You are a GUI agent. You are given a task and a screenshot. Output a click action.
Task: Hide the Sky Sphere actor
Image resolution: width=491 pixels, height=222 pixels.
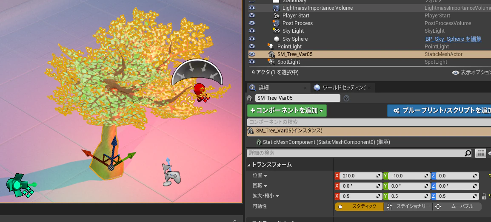[252, 39]
